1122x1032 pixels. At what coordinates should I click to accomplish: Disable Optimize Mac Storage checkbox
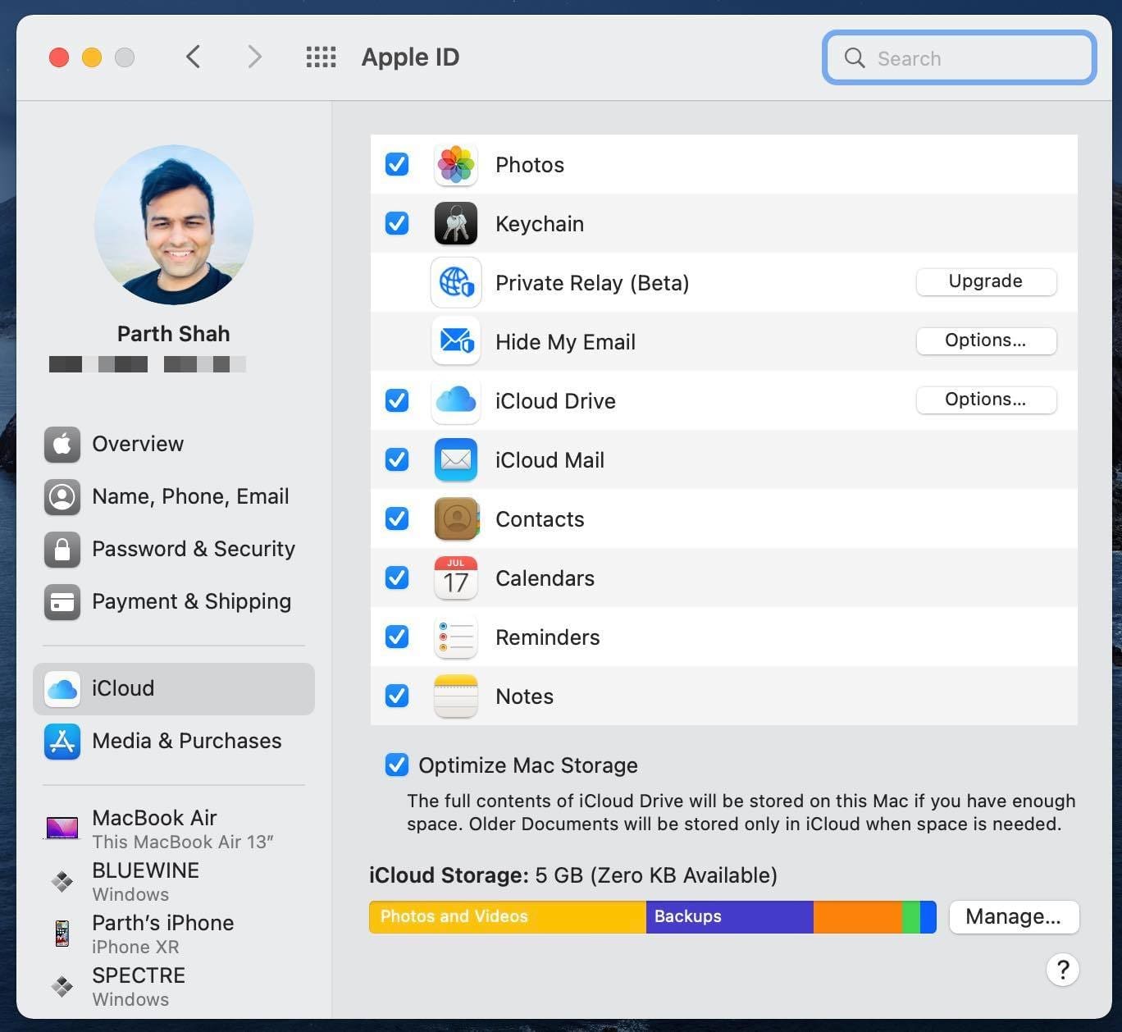point(397,765)
